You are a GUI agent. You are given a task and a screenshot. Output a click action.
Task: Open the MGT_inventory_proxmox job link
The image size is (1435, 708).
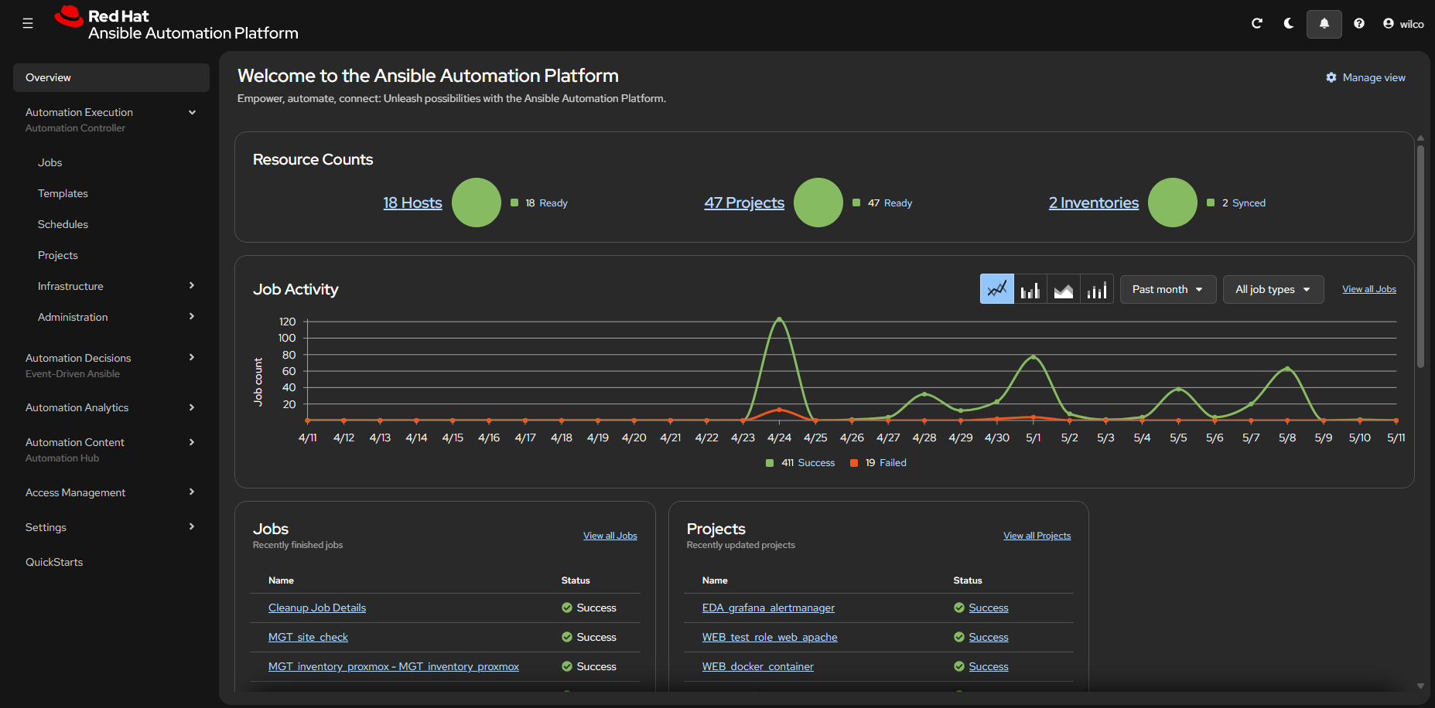[394, 666]
